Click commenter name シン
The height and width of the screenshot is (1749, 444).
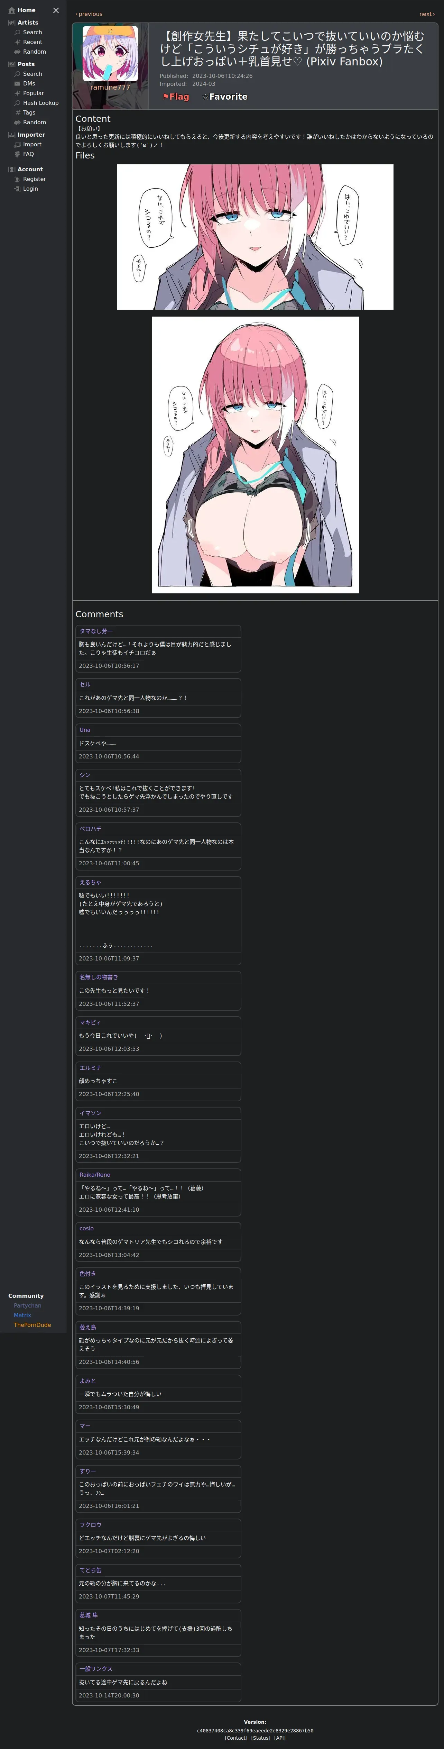(x=85, y=775)
